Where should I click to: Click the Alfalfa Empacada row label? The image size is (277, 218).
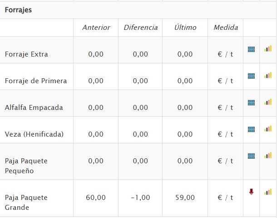pos(34,108)
